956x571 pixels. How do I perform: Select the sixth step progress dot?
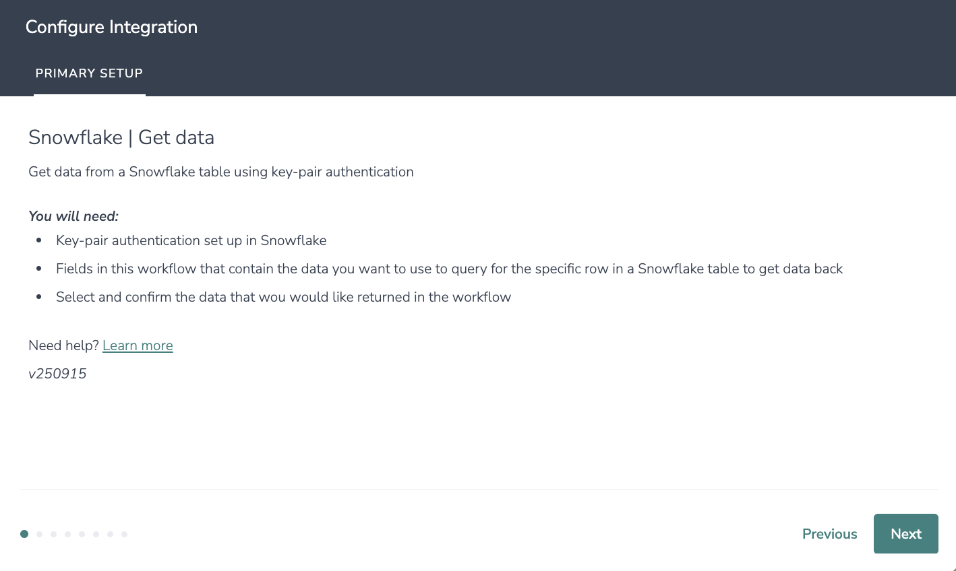point(96,534)
